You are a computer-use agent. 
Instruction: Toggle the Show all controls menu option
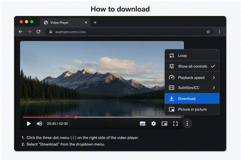click(192, 66)
